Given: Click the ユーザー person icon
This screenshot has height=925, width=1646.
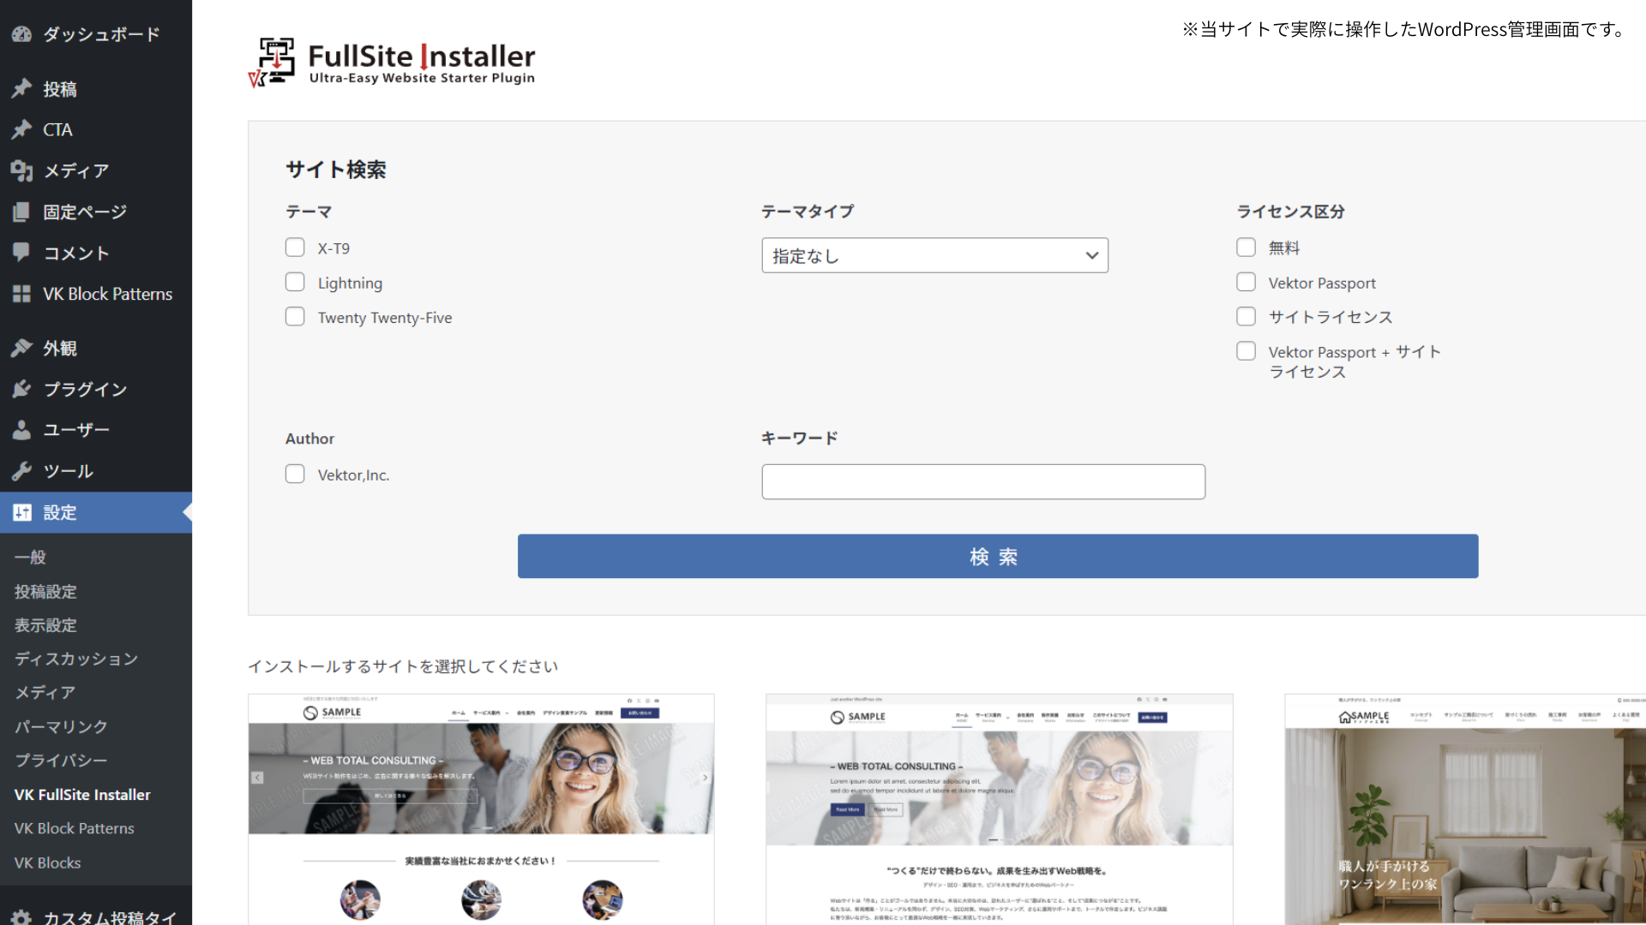Looking at the screenshot, I should [21, 430].
